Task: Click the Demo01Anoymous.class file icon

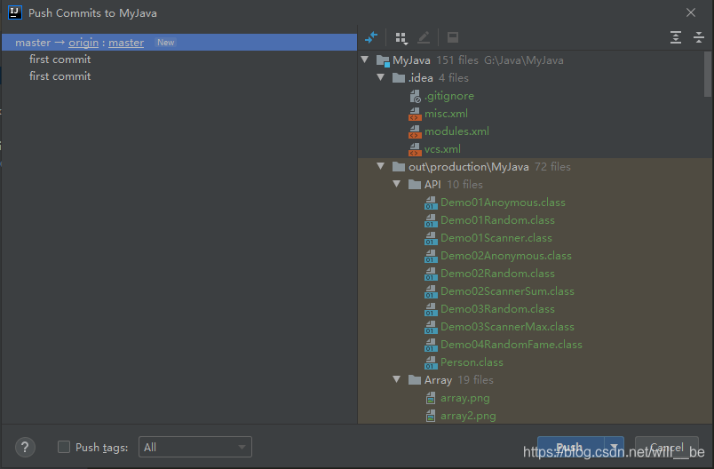Action: pyautogui.click(x=431, y=203)
